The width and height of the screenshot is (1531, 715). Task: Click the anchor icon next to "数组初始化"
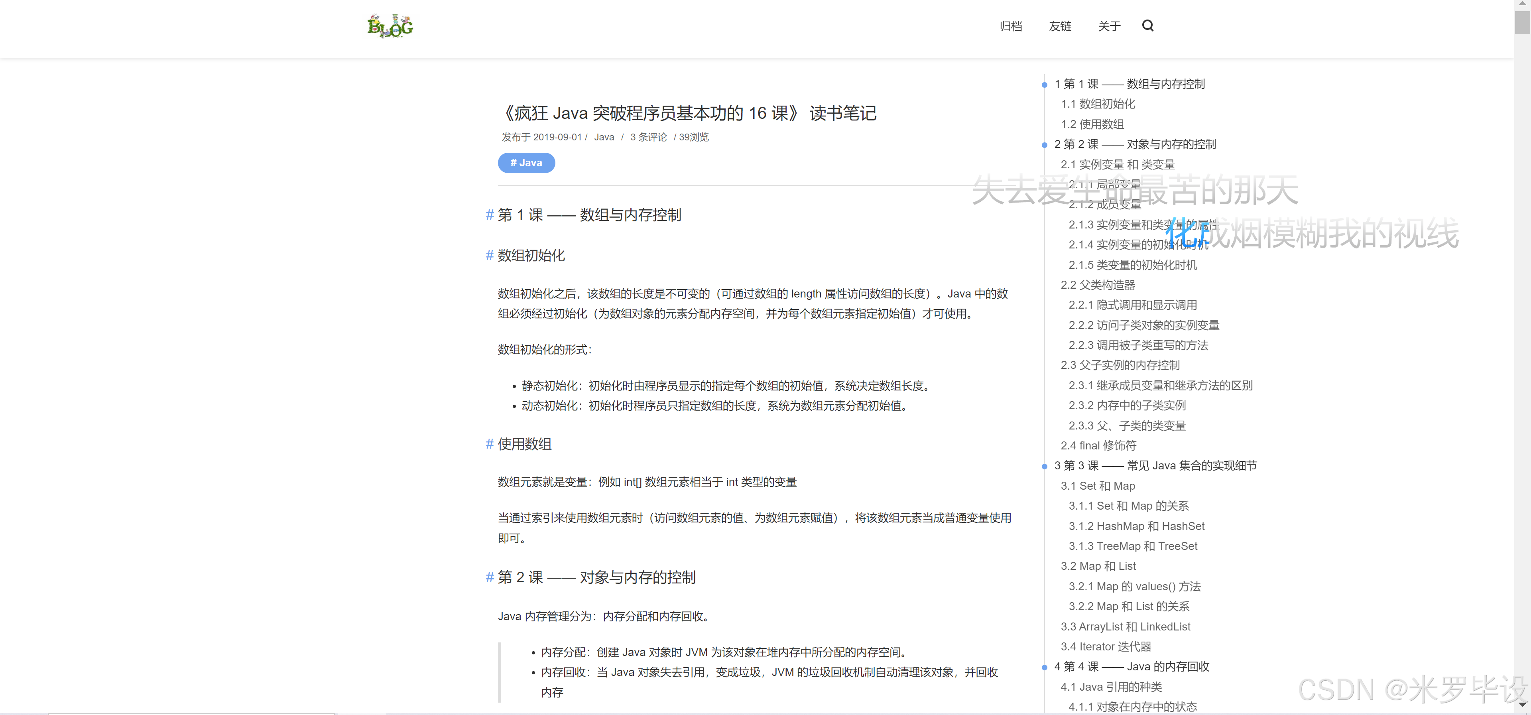pyautogui.click(x=489, y=256)
